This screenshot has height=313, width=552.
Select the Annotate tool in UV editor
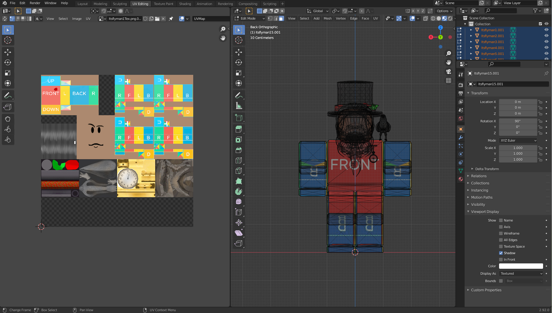8,95
